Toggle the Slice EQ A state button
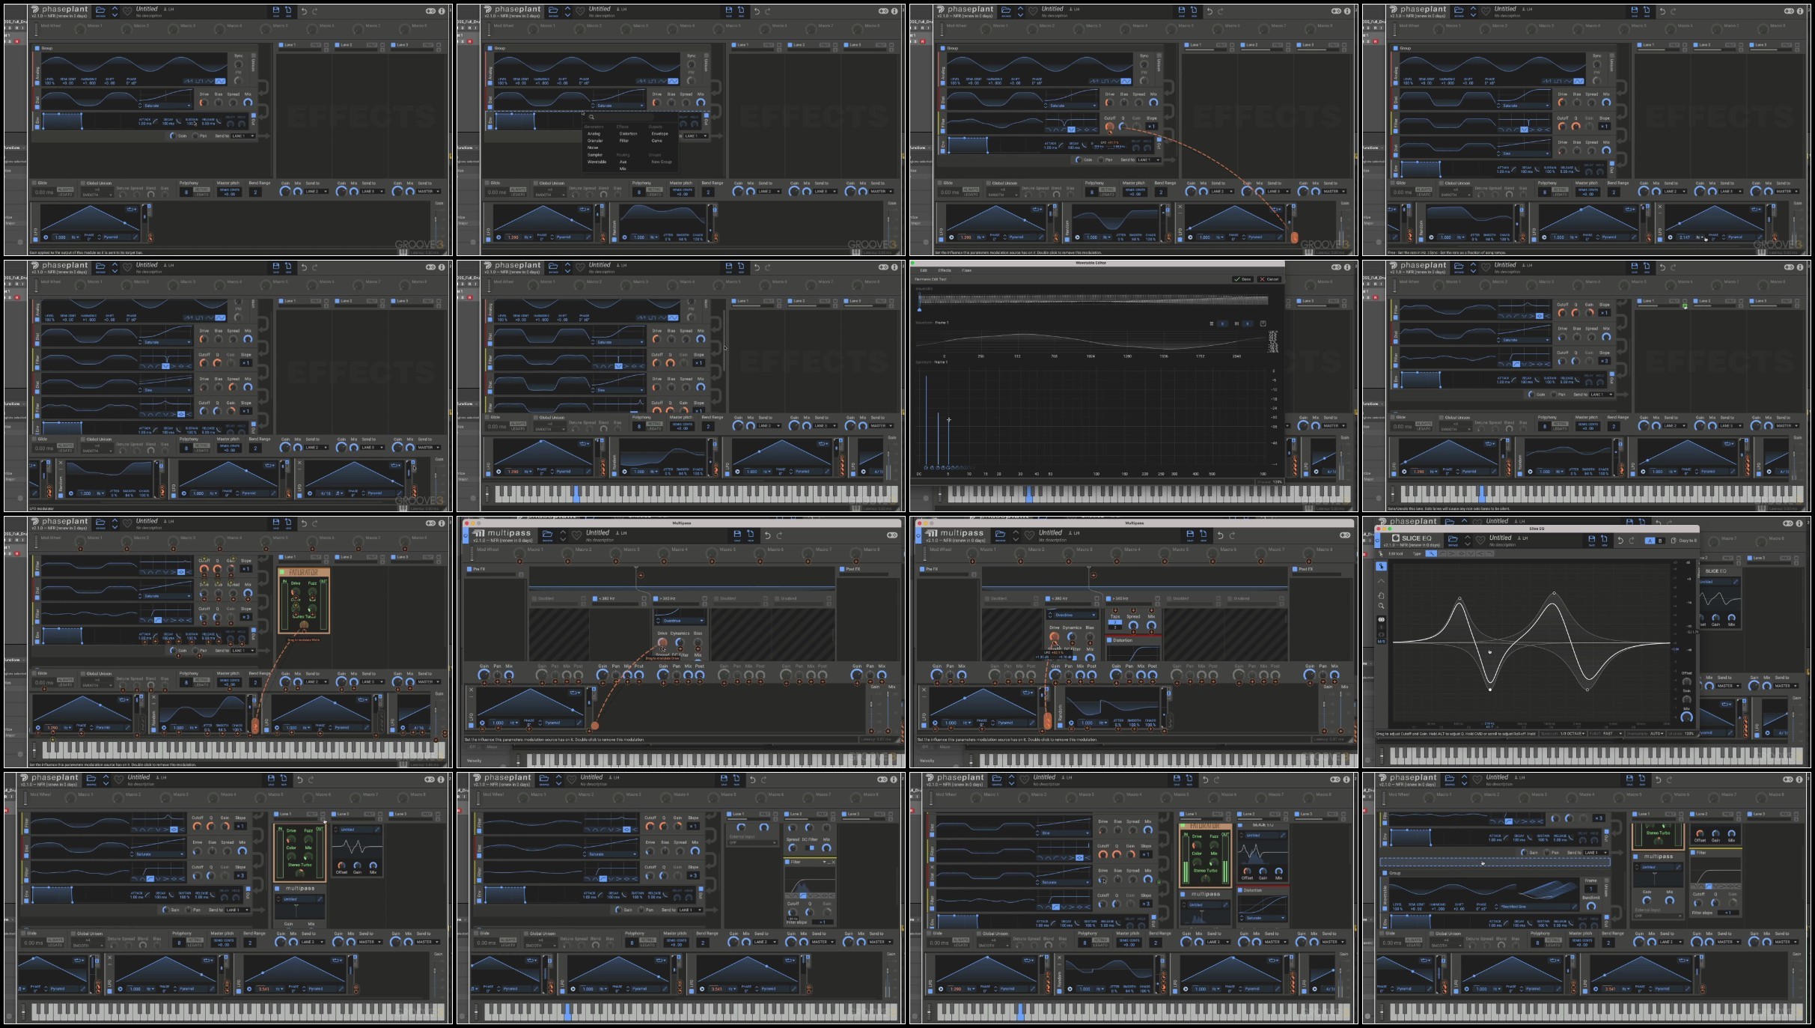The image size is (1815, 1028). 1650,541
